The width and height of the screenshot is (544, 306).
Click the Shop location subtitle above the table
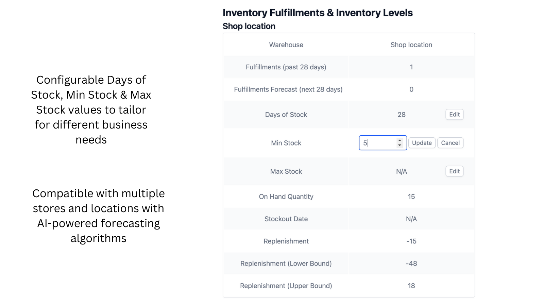pos(249,26)
